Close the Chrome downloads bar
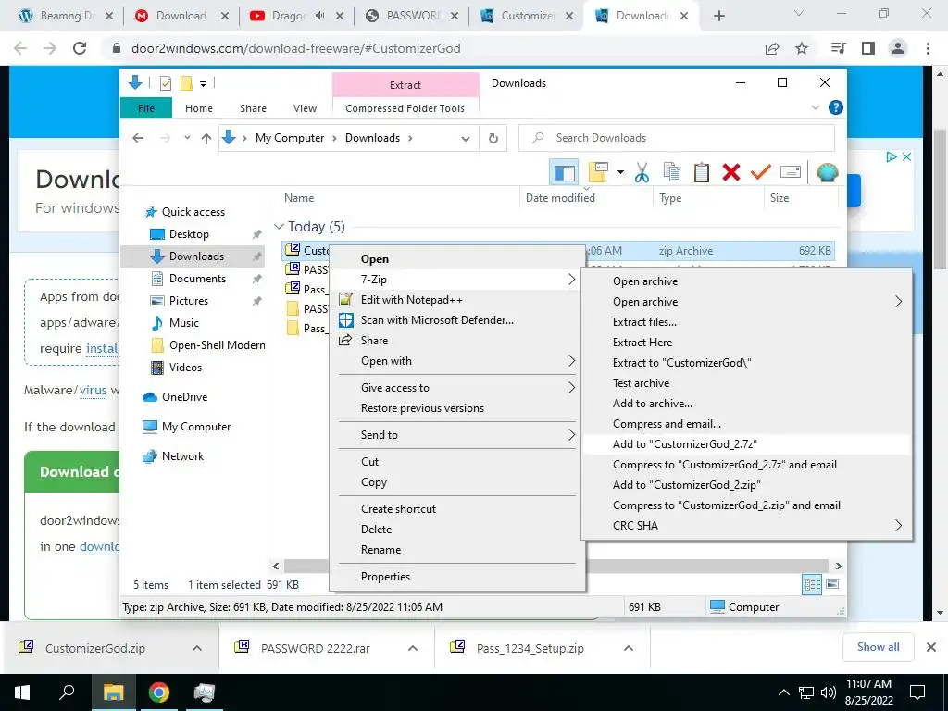948x711 pixels. [931, 647]
